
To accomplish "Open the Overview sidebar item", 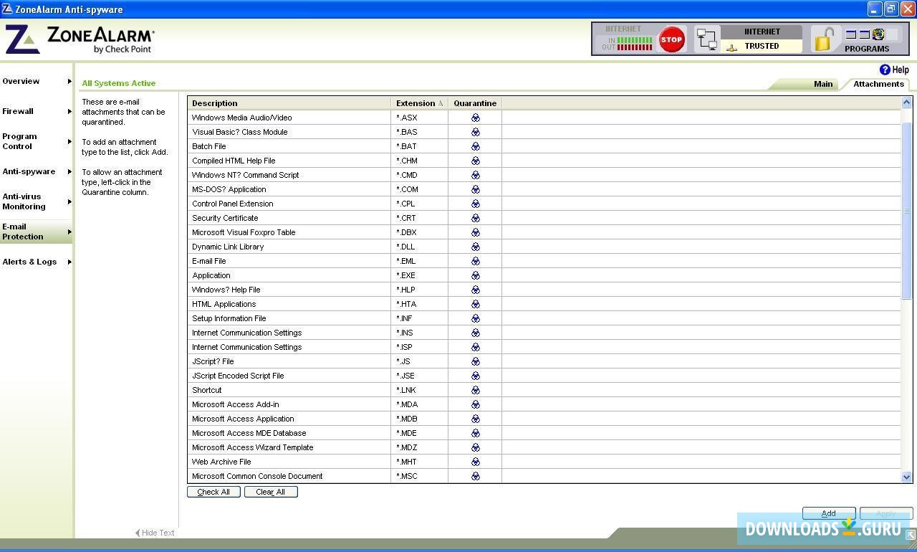I will [36, 81].
